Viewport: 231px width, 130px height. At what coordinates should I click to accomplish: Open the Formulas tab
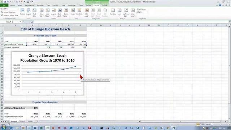[40, 5]
